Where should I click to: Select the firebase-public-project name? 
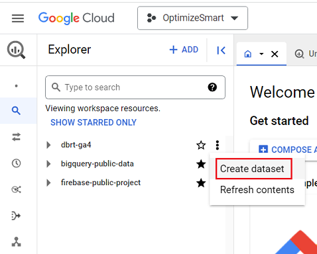pyautogui.click(x=101, y=183)
